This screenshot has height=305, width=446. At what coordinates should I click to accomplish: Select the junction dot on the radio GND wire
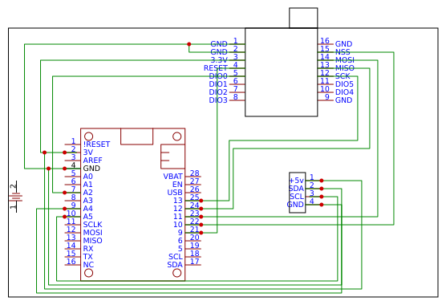tap(189, 44)
